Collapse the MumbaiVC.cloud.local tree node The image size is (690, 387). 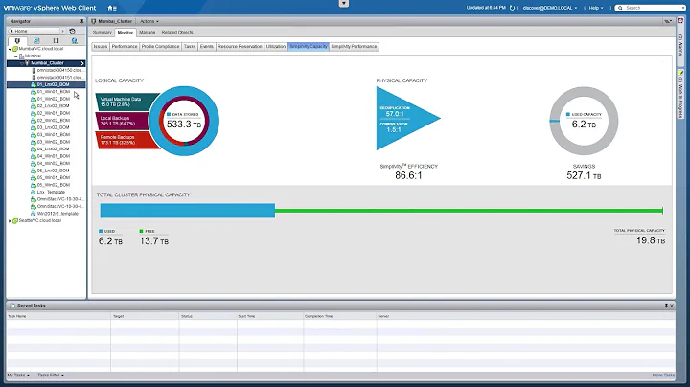(10, 49)
